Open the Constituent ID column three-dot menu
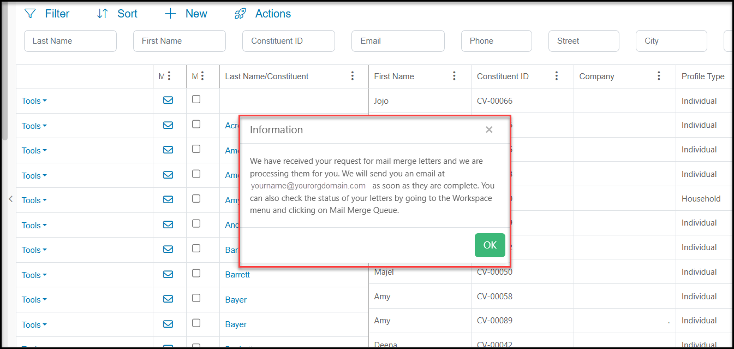Viewport: 734px width, 349px height. pyautogui.click(x=557, y=76)
